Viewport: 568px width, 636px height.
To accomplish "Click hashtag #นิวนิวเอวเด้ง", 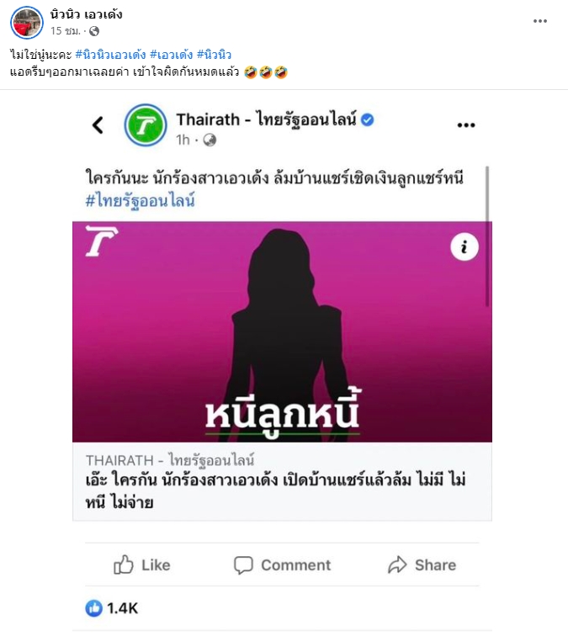I will pos(110,55).
